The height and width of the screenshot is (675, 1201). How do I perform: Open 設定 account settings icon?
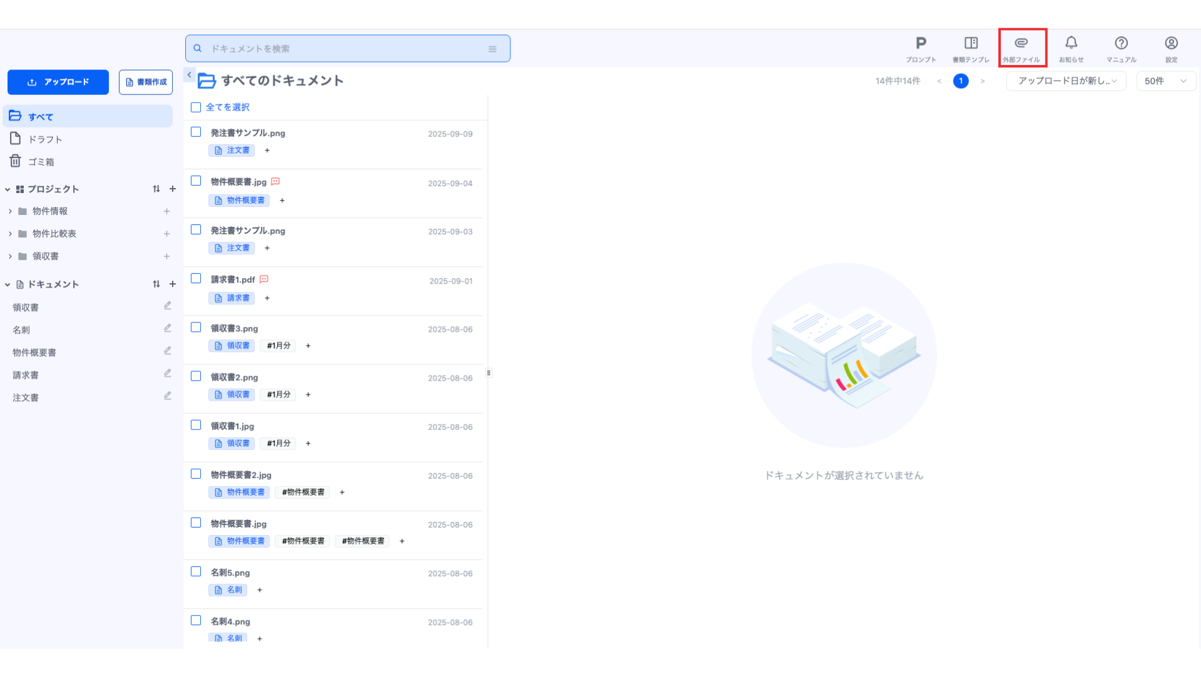[1171, 49]
